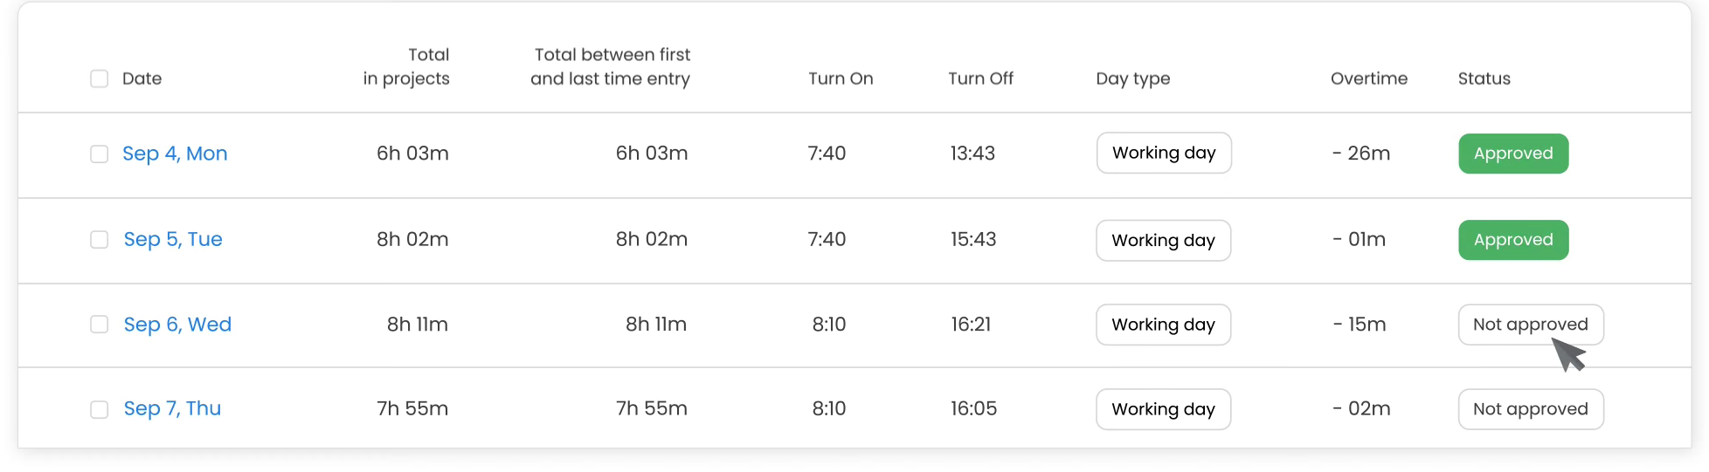Open the Sep 5, Tue date link
1709x472 pixels.
[x=173, y=239]
